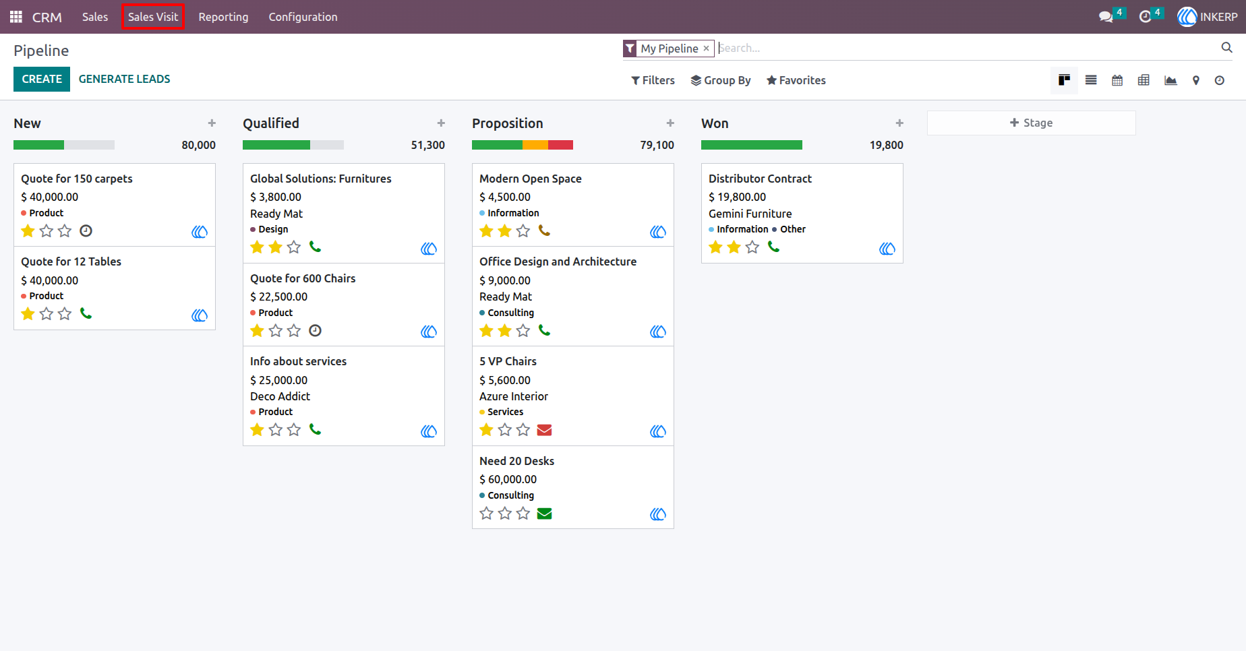Open the Favorites dropdown
Viewport: 1246px width, 651px height.
pyautogui.click(x=796, y=80)
